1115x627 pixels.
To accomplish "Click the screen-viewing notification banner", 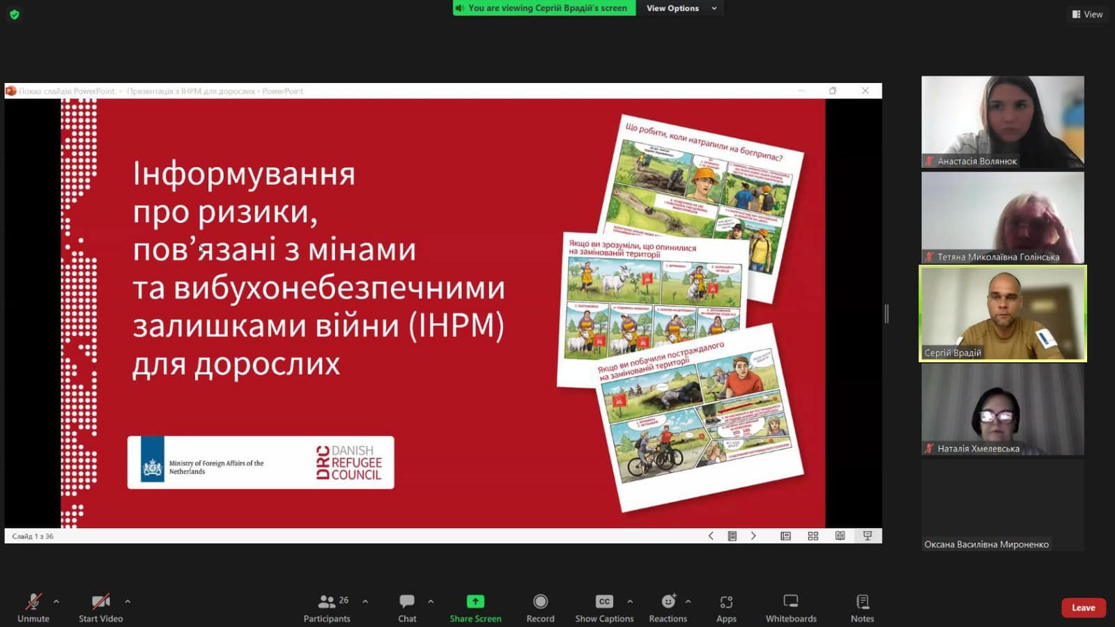I will pos(544,8).
